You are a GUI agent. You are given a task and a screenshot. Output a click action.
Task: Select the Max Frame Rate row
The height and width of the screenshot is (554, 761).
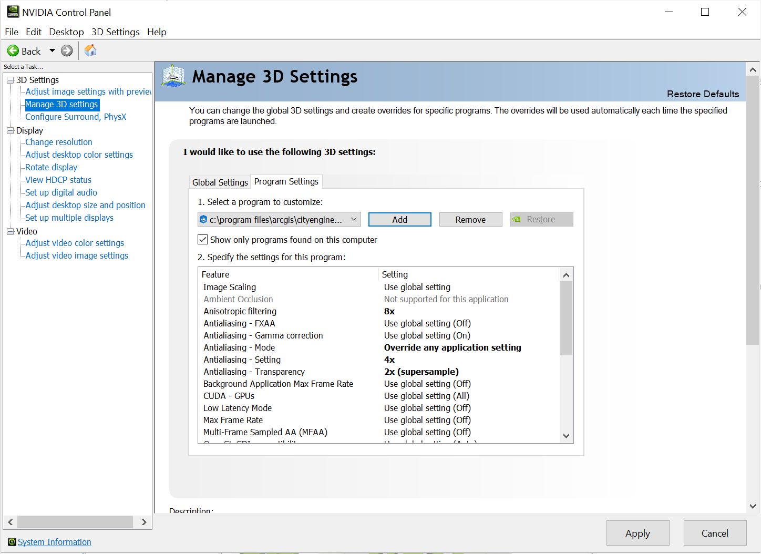(x=379, y=420)
